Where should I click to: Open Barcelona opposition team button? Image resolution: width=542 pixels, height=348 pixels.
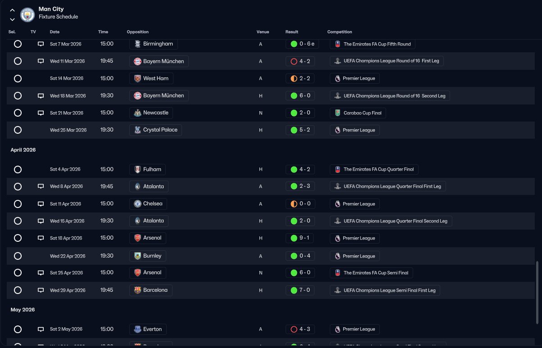[x=150, y=290]
